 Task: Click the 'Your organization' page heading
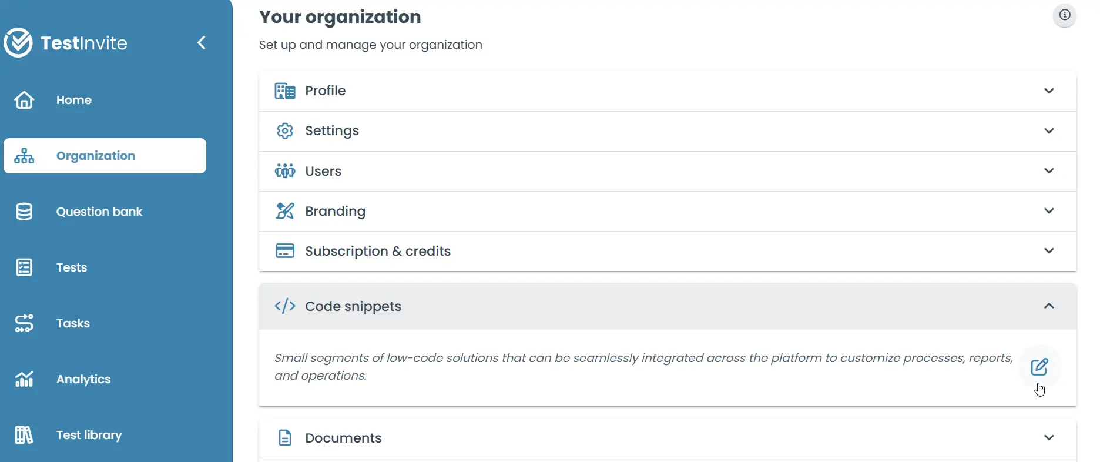[x=340, y=17]
